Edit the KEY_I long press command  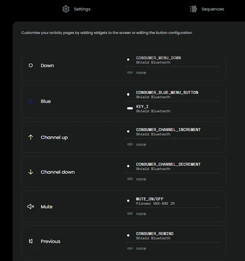(172, 109)
